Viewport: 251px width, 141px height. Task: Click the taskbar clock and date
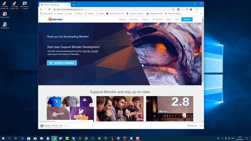coord(240,138)
